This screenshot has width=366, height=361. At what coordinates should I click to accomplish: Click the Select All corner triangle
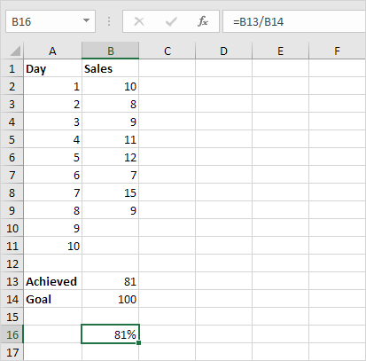15,51
